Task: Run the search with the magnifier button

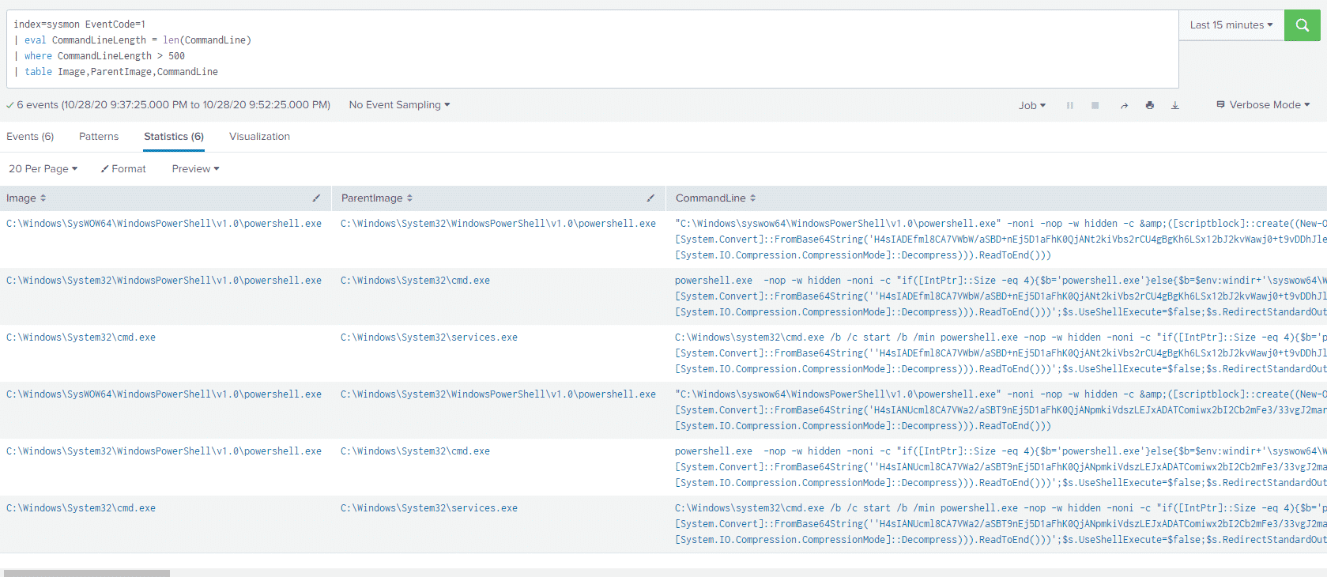Action: pos(1302,25)
